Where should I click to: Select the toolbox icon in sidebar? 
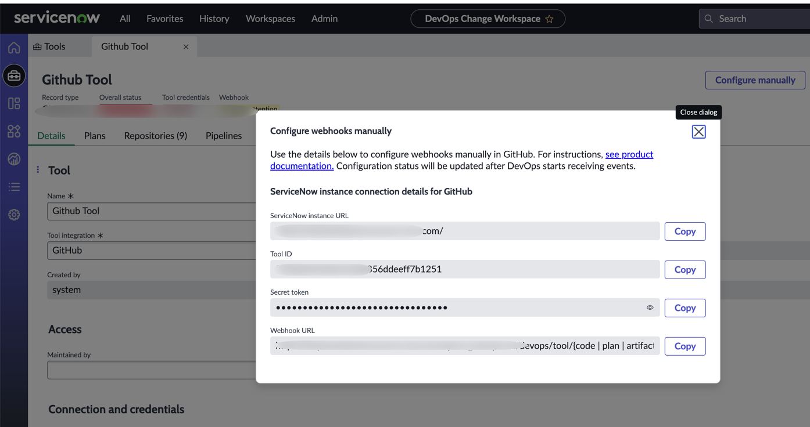[14, 75]
